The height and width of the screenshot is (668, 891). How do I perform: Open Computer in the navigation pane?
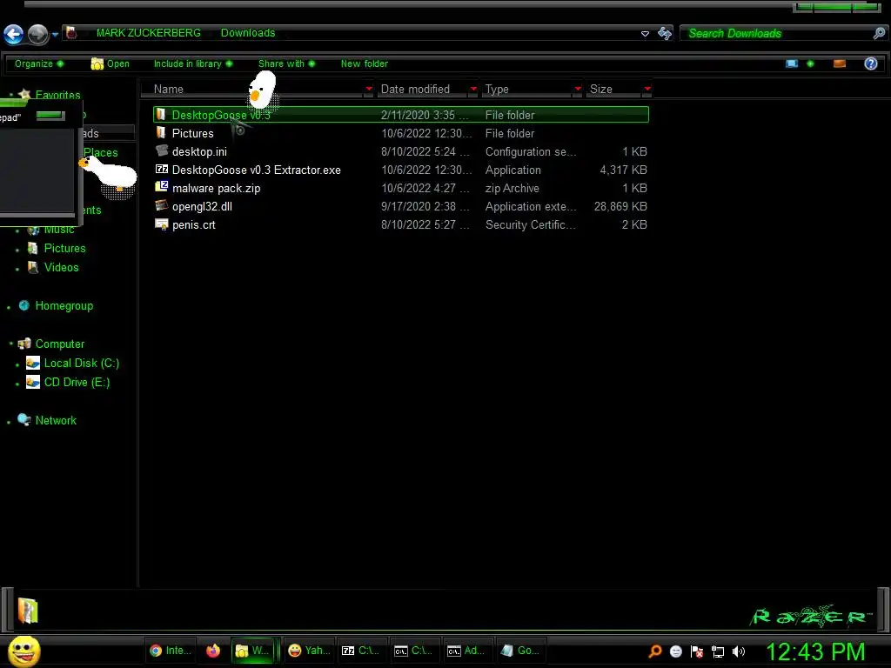pyautogui.click(x=60, y=344)
